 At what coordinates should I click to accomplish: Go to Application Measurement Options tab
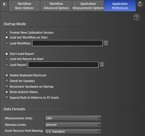coord(88,6)
